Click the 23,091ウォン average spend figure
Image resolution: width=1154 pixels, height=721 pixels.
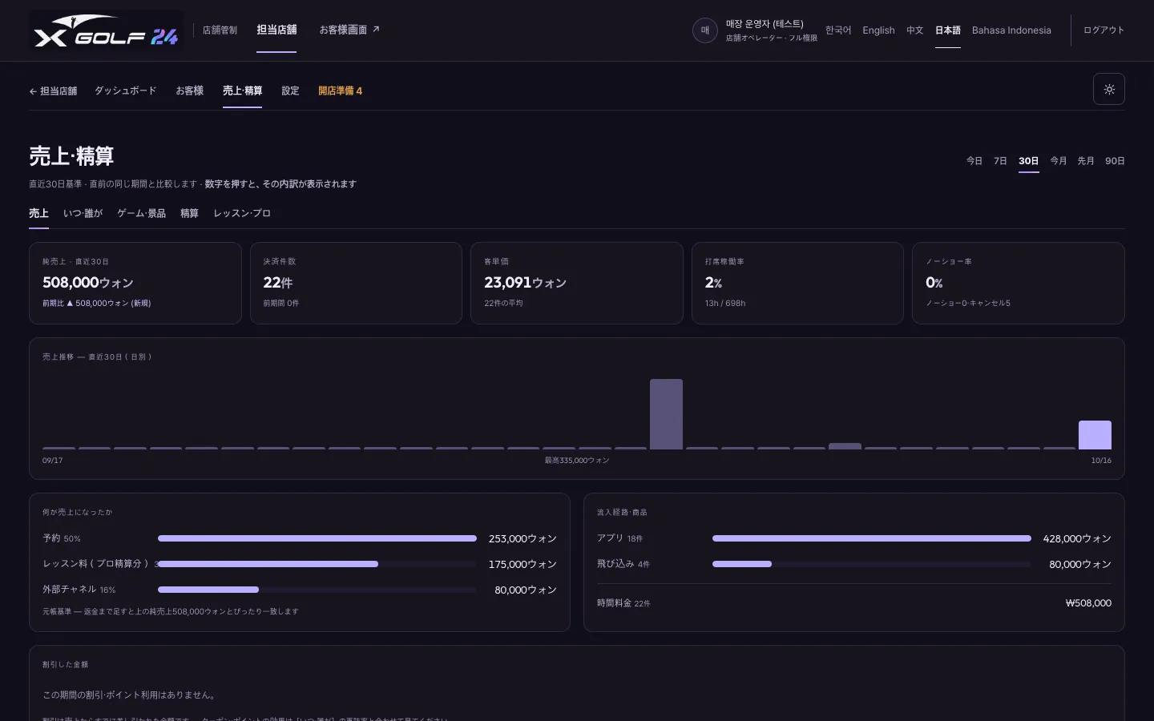(525, 283)
